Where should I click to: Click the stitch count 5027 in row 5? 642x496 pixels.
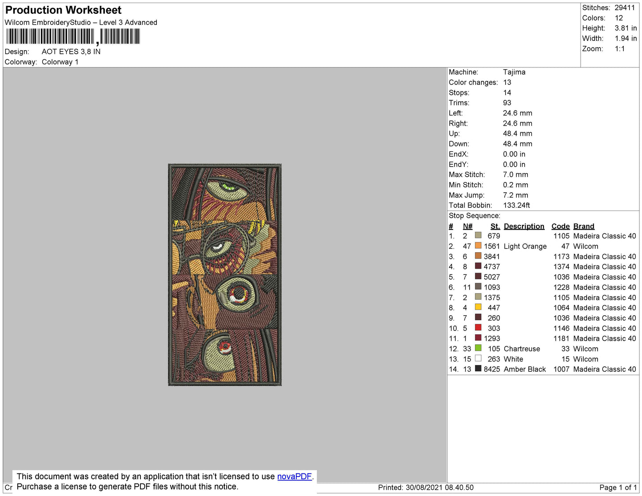click(492, 277)
